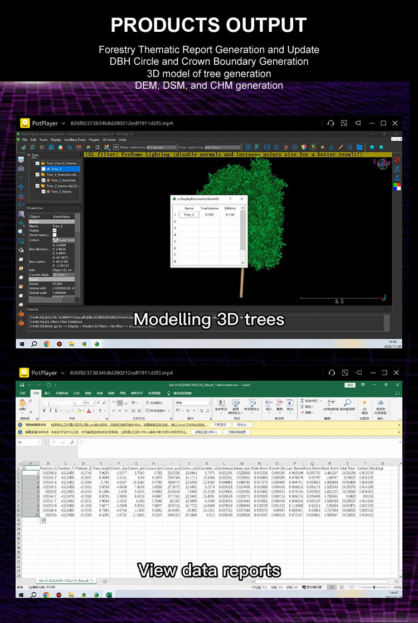
Task: Click the Name Box showing A2
Action: pyautogui.click(x=28, y=442)
